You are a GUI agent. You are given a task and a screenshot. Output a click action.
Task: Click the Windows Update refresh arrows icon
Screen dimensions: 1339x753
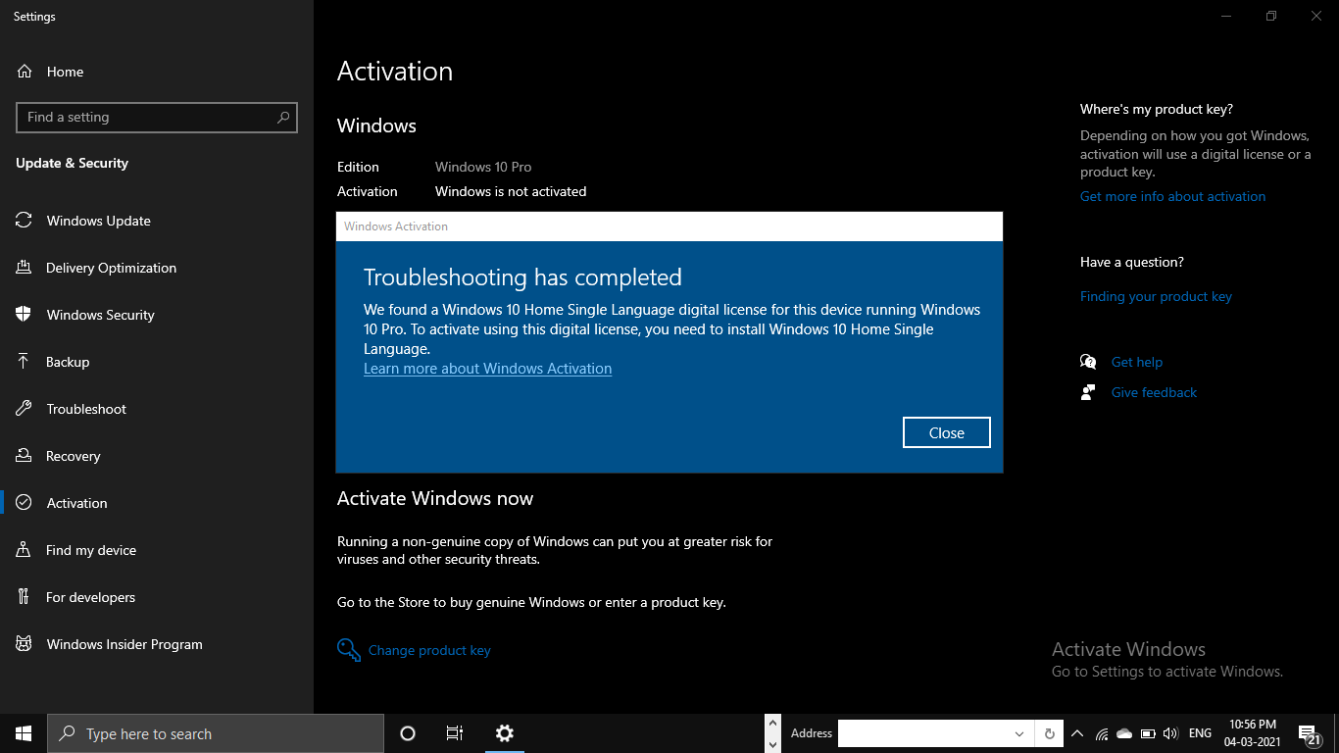tap(24, 221)
